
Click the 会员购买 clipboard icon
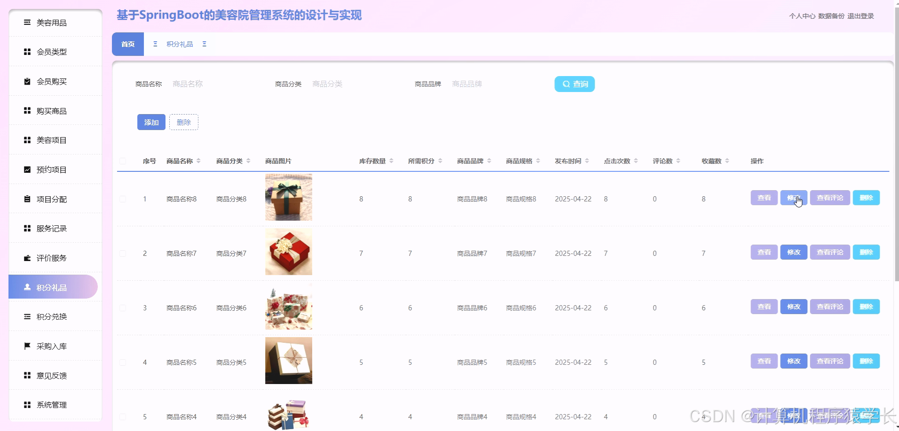(x=27, y=81)
